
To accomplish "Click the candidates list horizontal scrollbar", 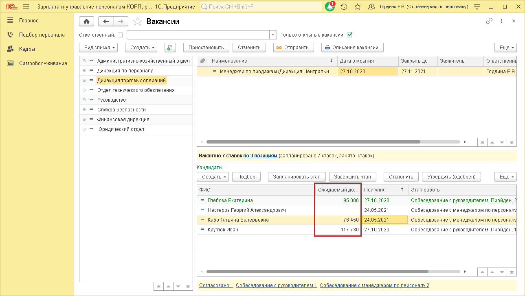I will click(317, 272).
